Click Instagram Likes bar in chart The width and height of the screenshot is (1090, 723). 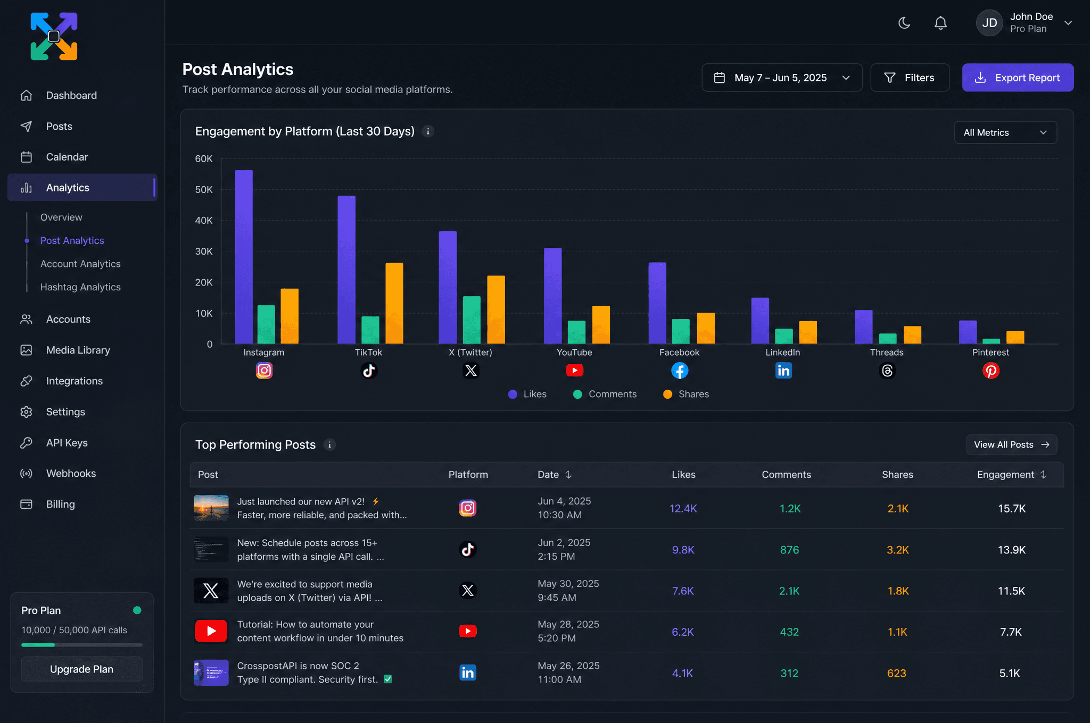coord(244,257)
